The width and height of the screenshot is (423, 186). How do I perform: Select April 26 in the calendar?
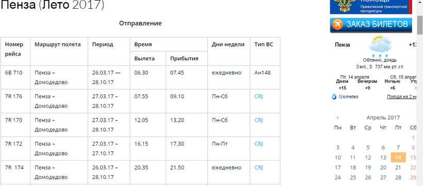[x=368, y=178]
